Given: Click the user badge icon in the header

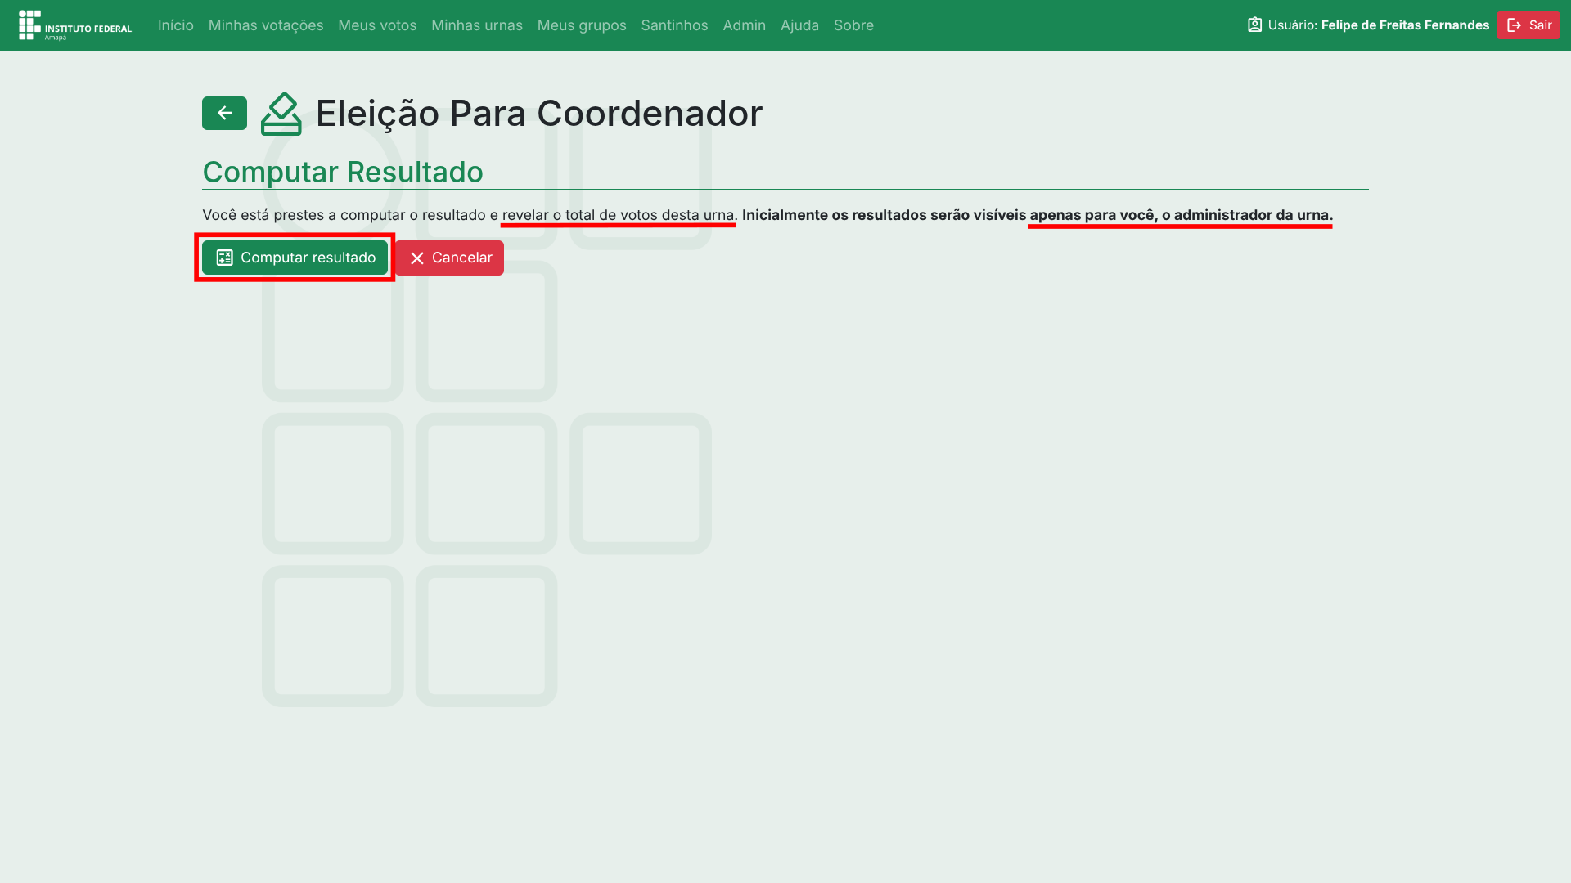Looking at the screenshot, I should 1254,25.
